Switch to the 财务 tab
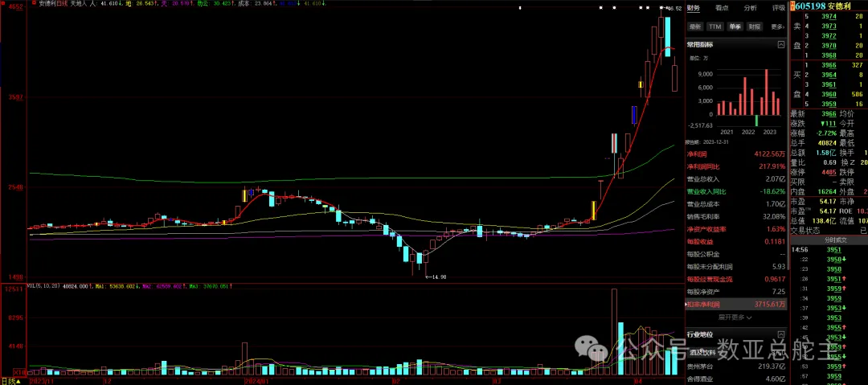Screen dimensions: 868x385 tap(693, 8)
